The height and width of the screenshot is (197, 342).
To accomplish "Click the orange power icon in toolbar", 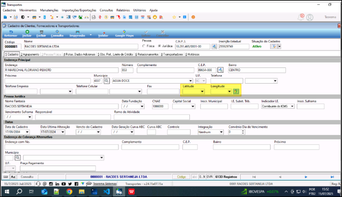I will 193,17.
